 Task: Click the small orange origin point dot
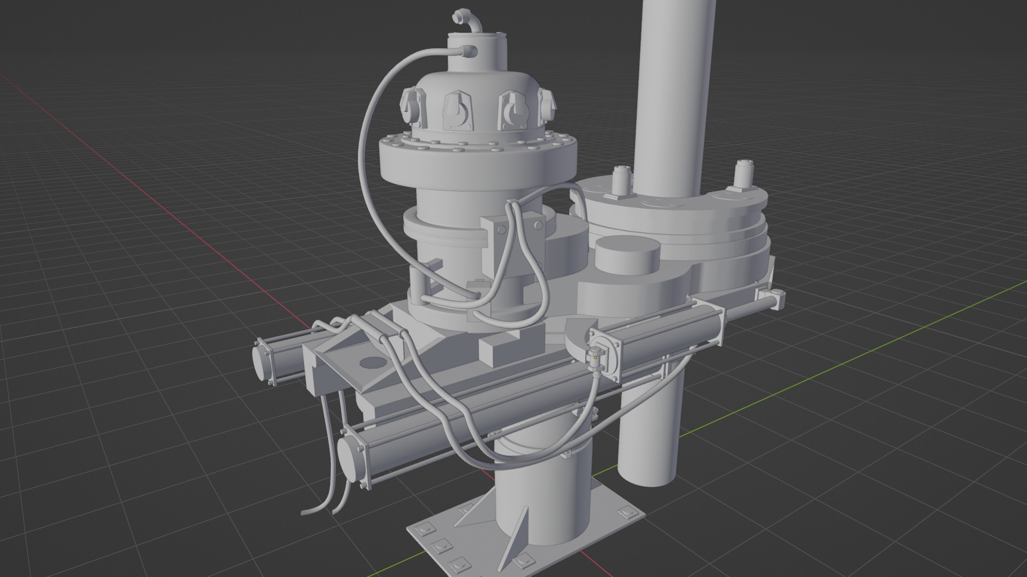595,357
